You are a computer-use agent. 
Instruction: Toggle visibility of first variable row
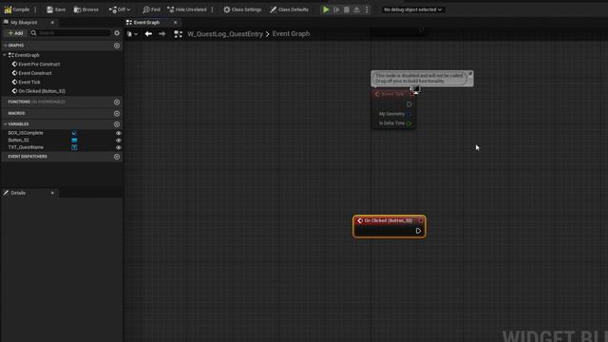pos(118,133)
